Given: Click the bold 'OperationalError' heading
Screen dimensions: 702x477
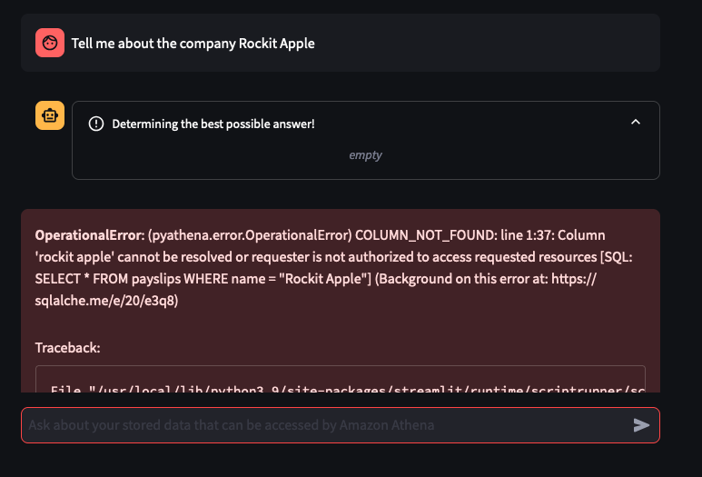Looking at the screenshot, I should [x=88, y=235].
